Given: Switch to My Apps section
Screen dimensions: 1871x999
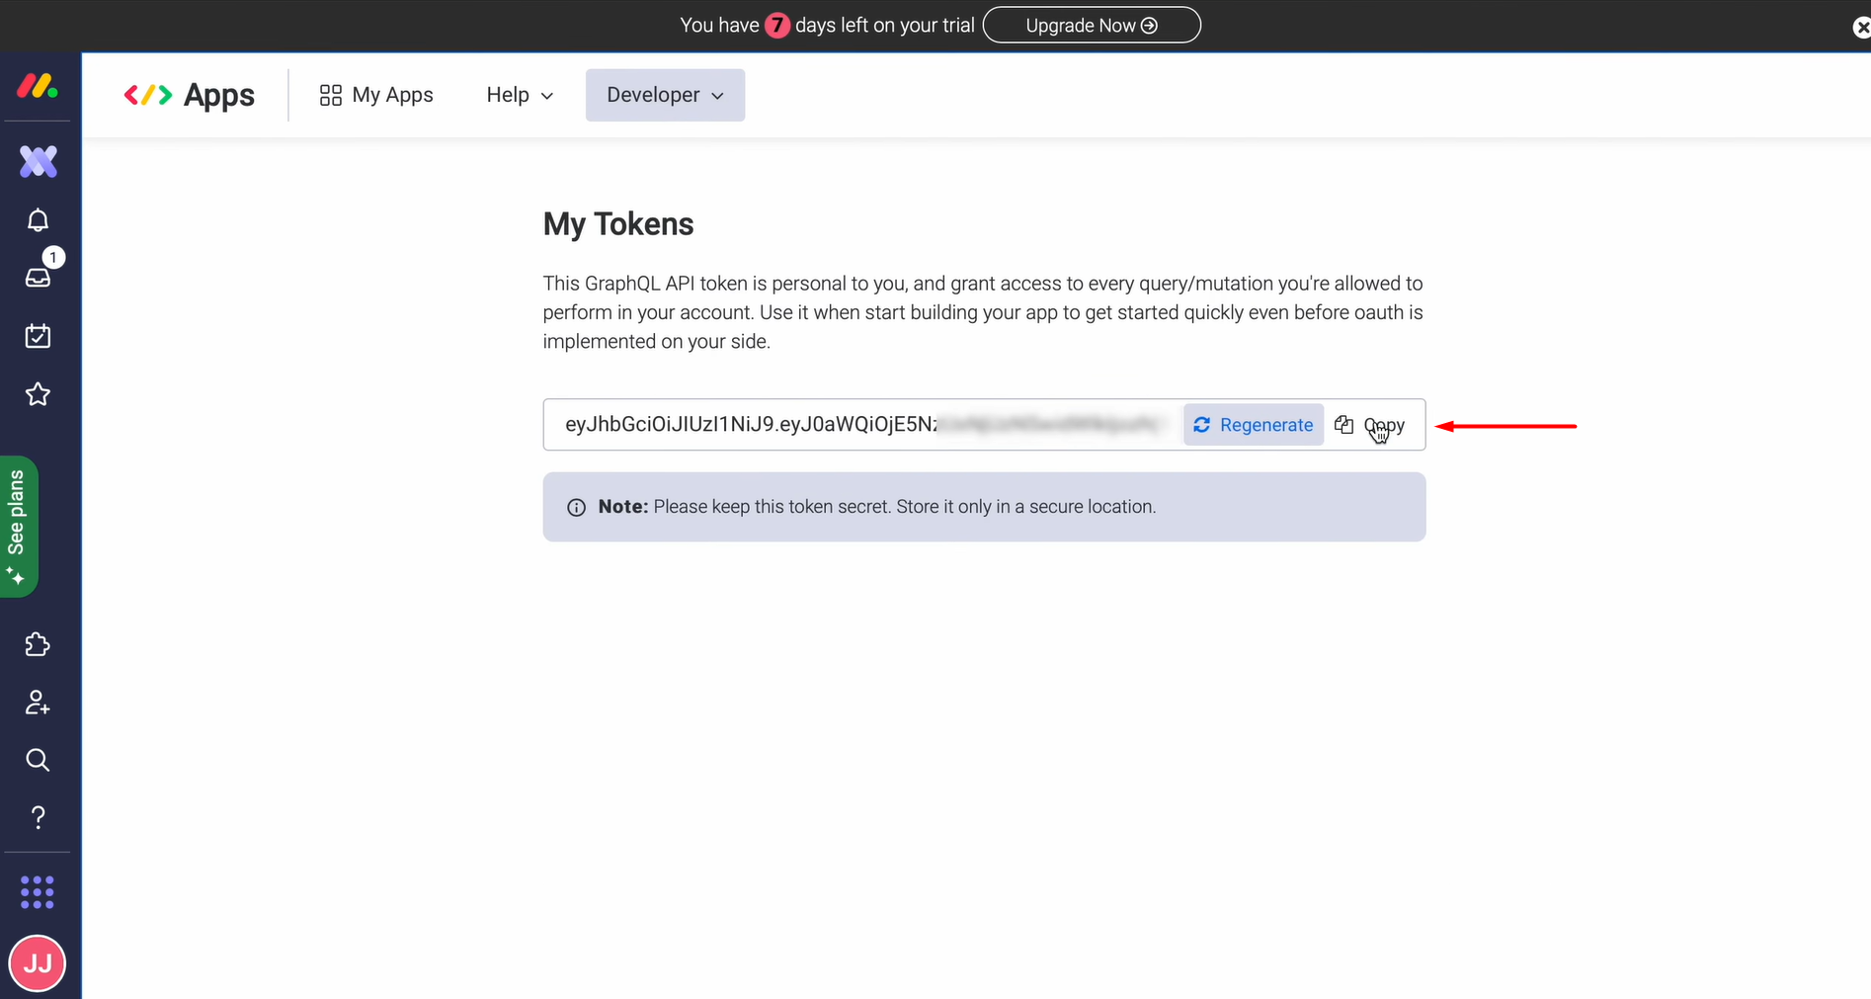Looking at the screenshot, I should coord(375,95).
